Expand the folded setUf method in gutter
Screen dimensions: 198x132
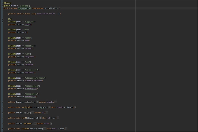(3, 118)
